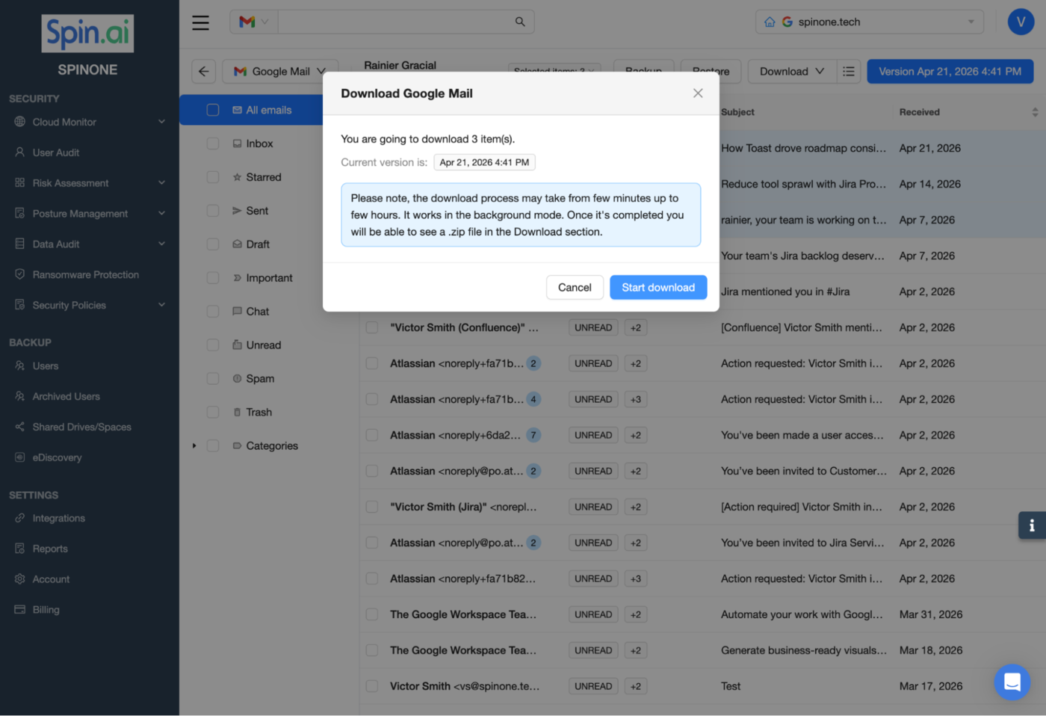This screenshot has width=1046, height=716.
Task: Check the Starred folder checkbox
Action: coord(213,177)
